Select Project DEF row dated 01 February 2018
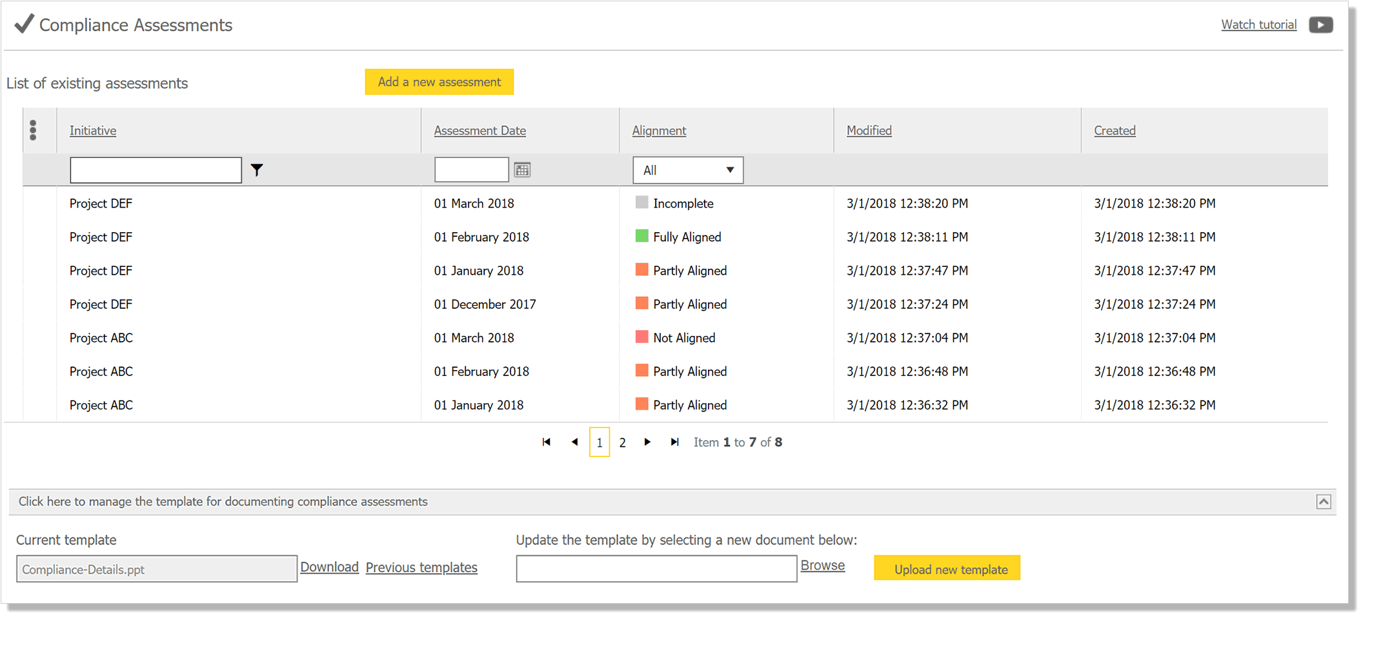The width and height of the screenshot is (1381, 645). click(x=675, y=237)
